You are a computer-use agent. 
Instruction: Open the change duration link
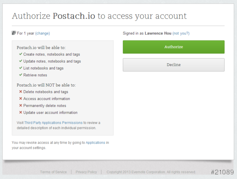pos(43,34)
